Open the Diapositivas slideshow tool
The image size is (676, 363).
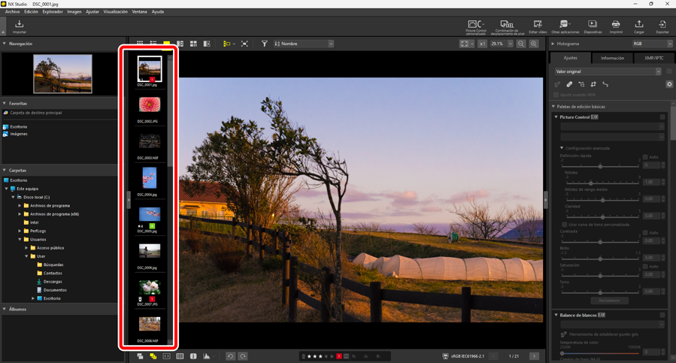pyautogui.click(x=593, y=26)
